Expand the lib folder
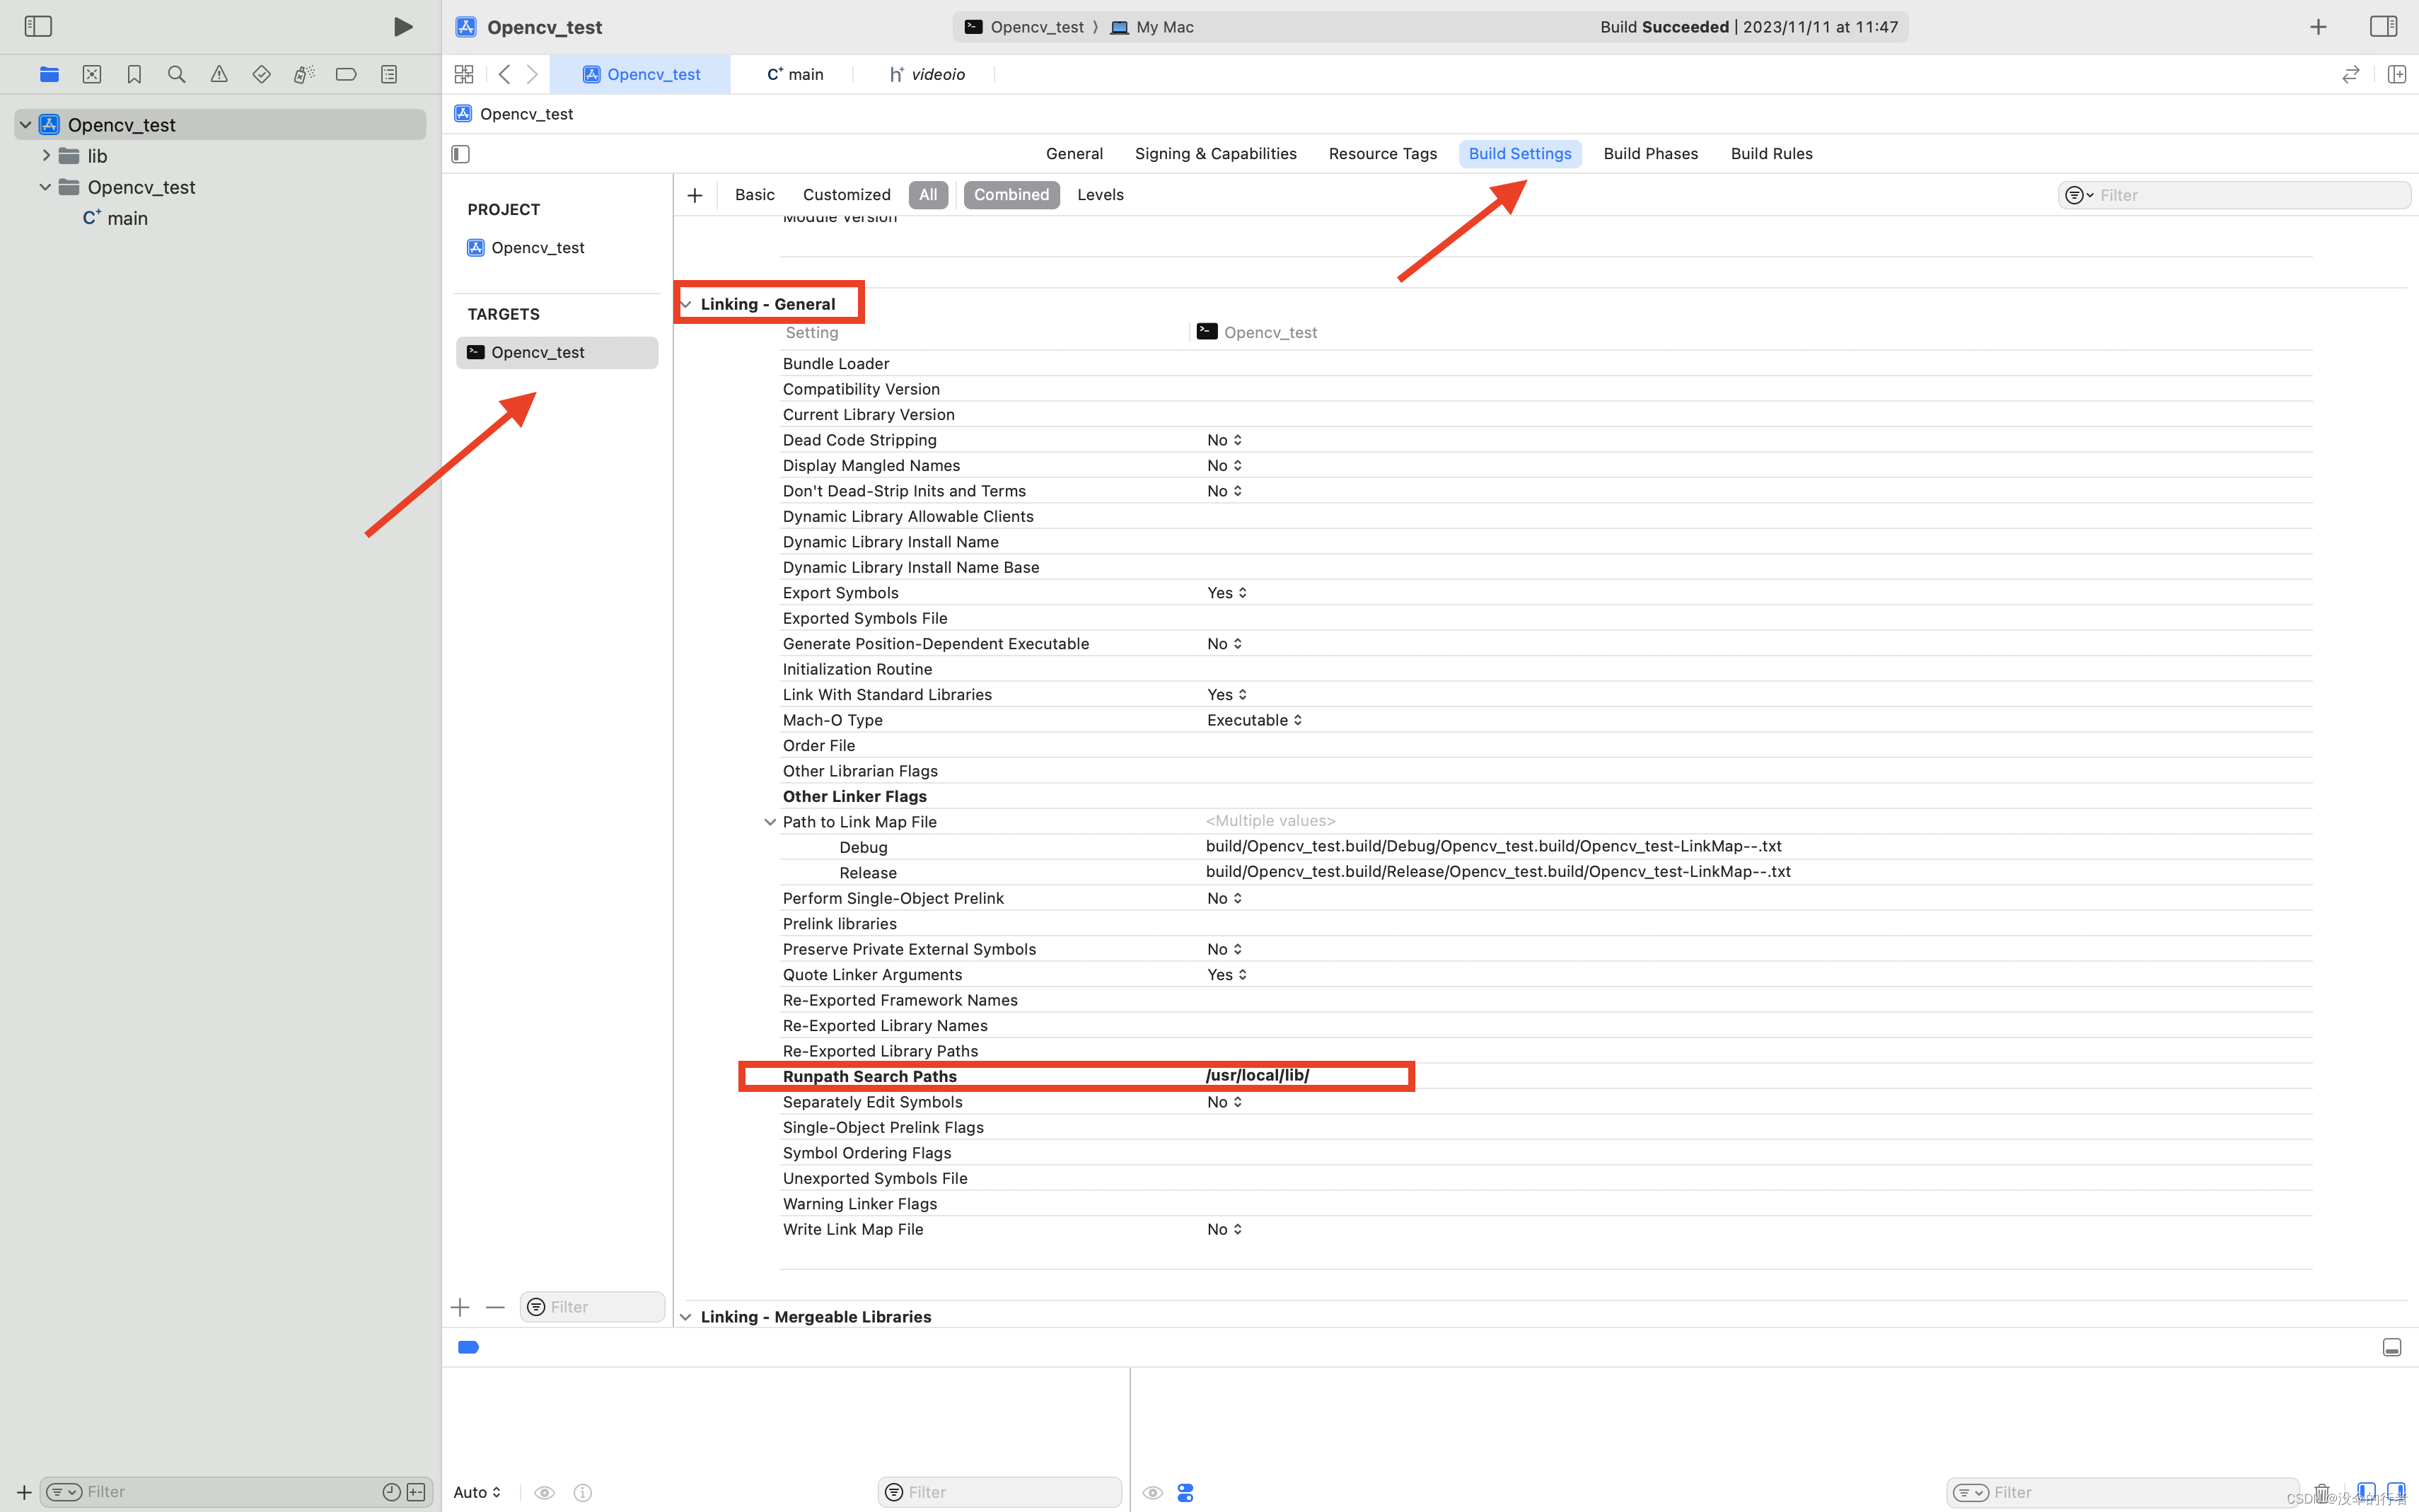 [46, 156]
